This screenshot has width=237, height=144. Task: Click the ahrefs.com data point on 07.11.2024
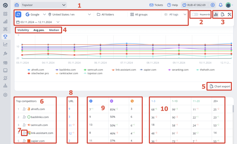pos(127,43)
